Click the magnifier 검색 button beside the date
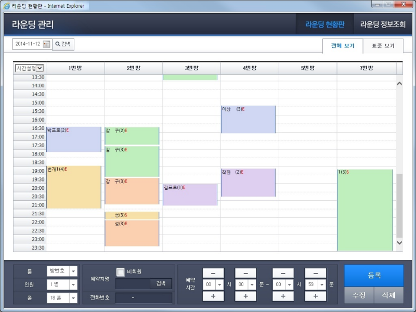Viewport: 416px width, 312px height. pyautogui.click(x=63, y=44)
